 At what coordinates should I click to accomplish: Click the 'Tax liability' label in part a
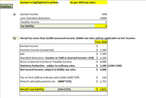pyautogui.click(x=27, y=26)
